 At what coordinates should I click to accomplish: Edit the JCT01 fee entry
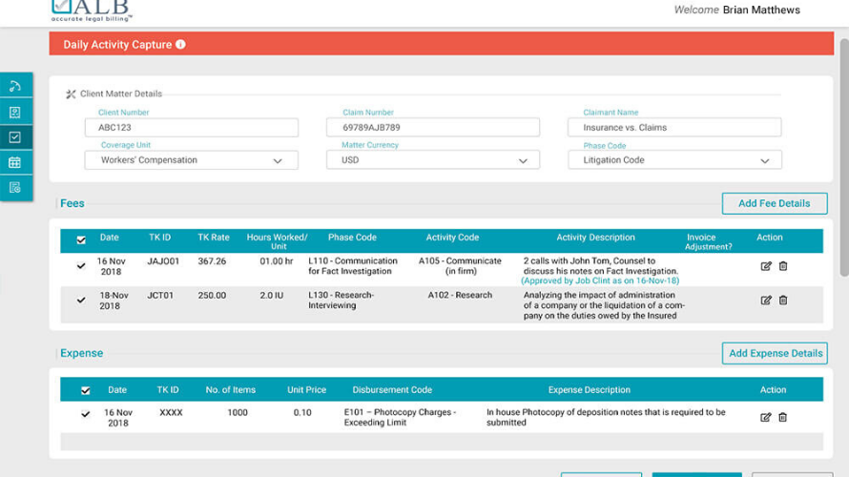pyautogui.click(x=766, y=300)
